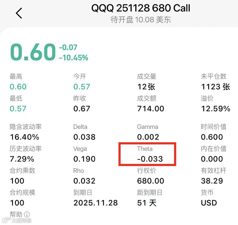The width and height of the screenshot is (238, 225).
Task: Tap the back arrow icon
Action: [19, 13]
